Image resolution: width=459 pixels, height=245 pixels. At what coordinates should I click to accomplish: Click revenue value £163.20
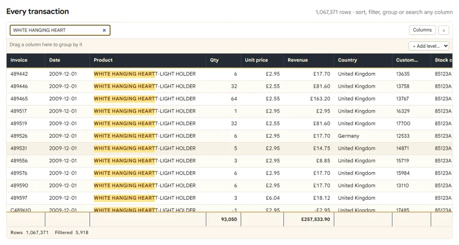click(x=320, y=99)
